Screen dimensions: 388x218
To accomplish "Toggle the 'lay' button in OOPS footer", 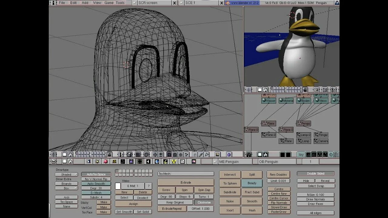I will [301, 154].
